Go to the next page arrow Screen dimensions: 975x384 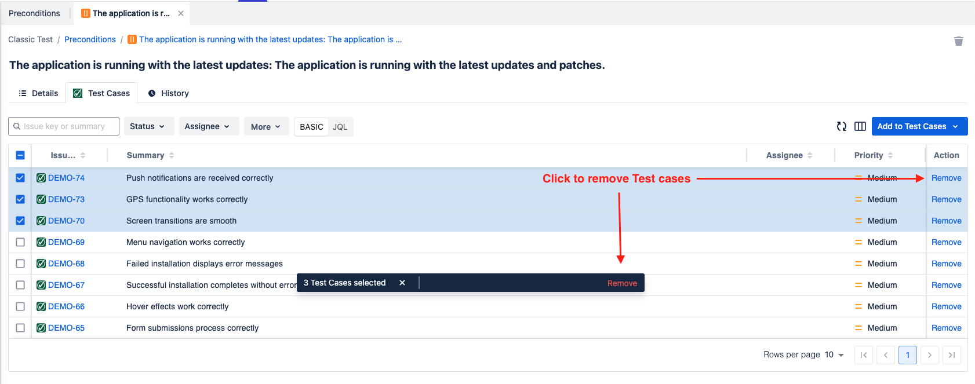pos(930,355)
